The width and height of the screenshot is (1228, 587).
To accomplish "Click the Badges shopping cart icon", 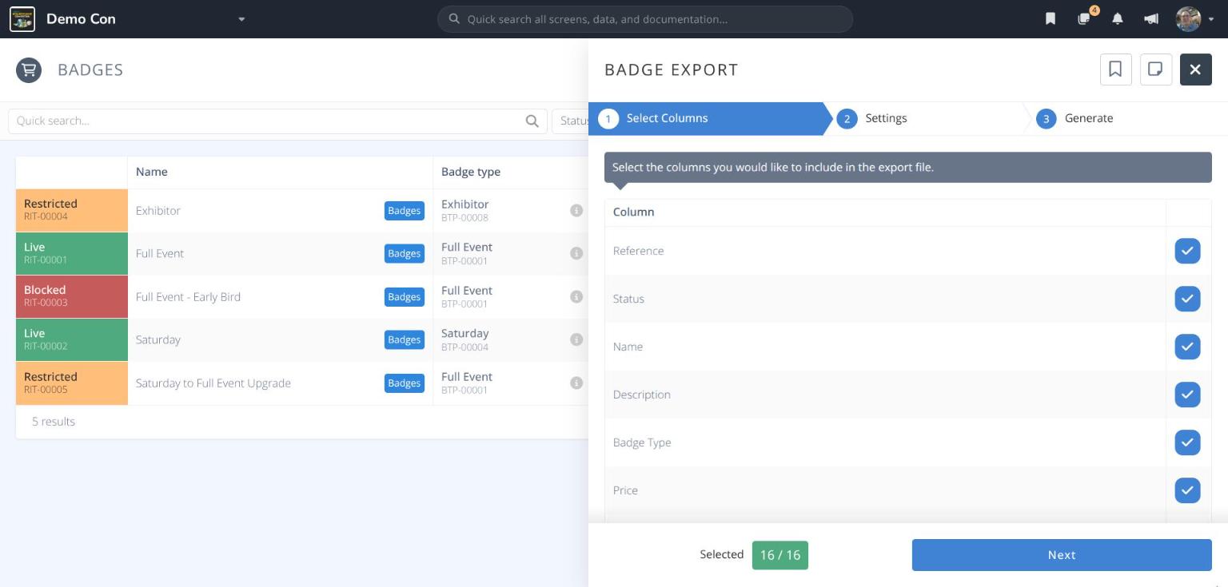I will pyautogui.click(x=29, y=70).
